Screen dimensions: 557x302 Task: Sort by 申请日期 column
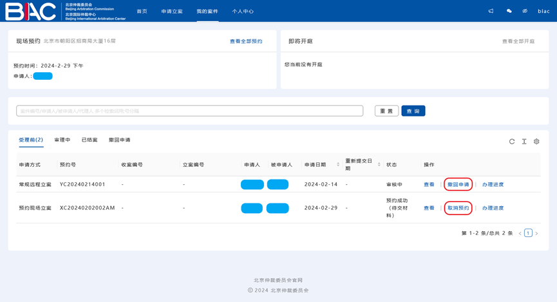[x=338, y=165]
